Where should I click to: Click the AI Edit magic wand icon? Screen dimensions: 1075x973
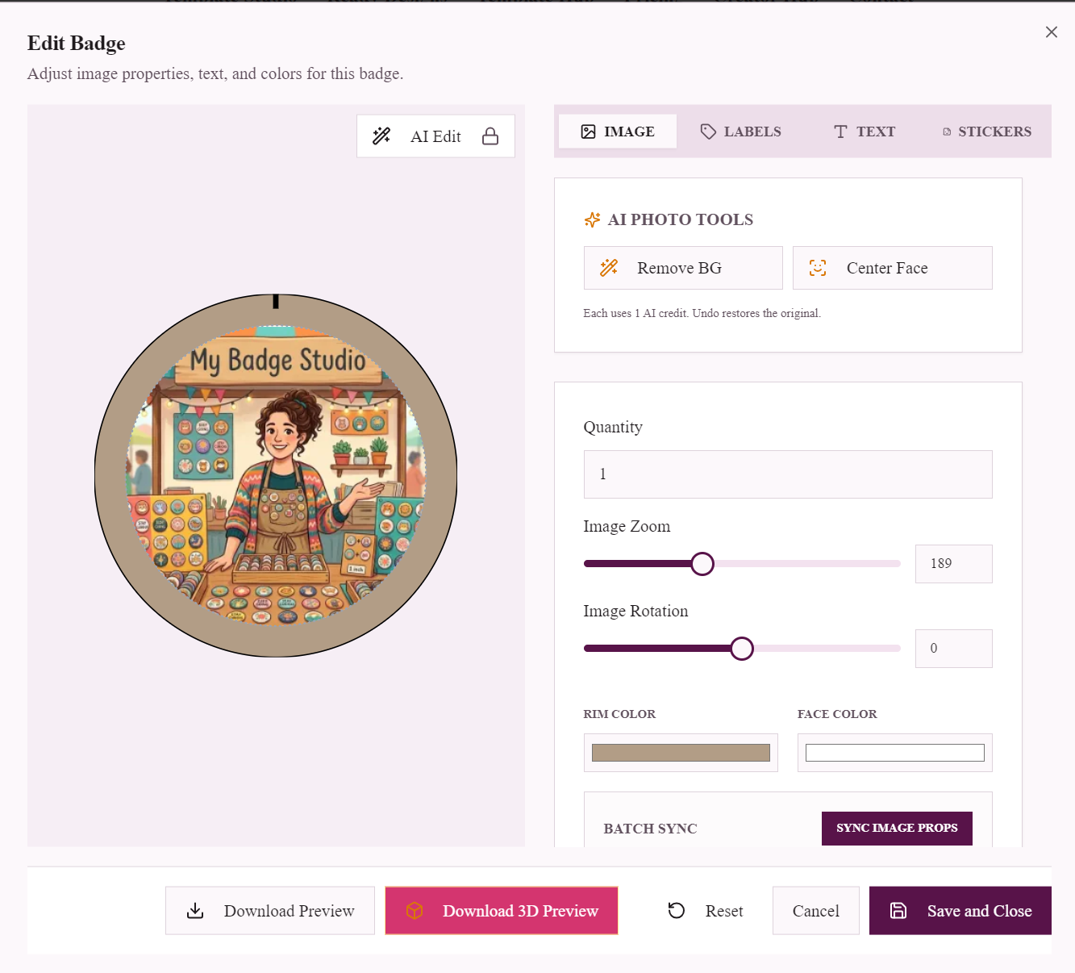[x=381, y=136]
